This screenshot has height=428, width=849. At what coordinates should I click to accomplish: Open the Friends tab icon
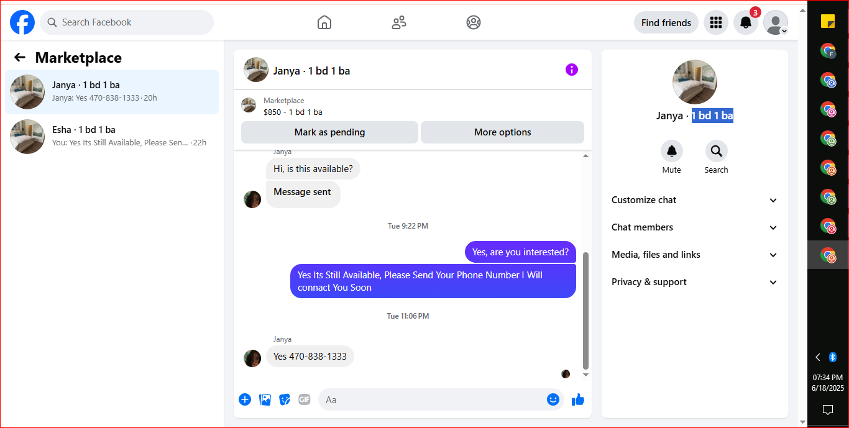[x=399, y=22]
